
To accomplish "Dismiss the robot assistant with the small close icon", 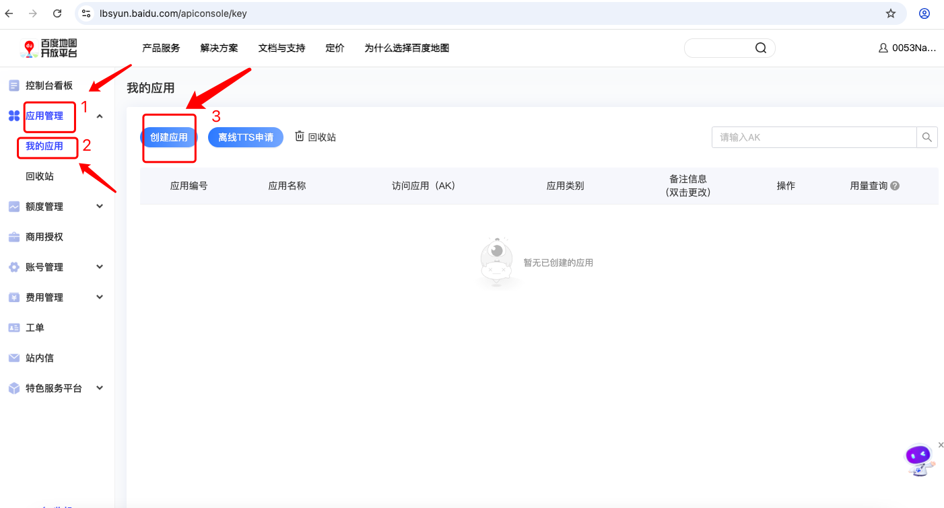I will [x=941, y=445].
